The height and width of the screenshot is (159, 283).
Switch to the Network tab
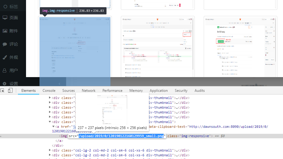click(89, 91)
